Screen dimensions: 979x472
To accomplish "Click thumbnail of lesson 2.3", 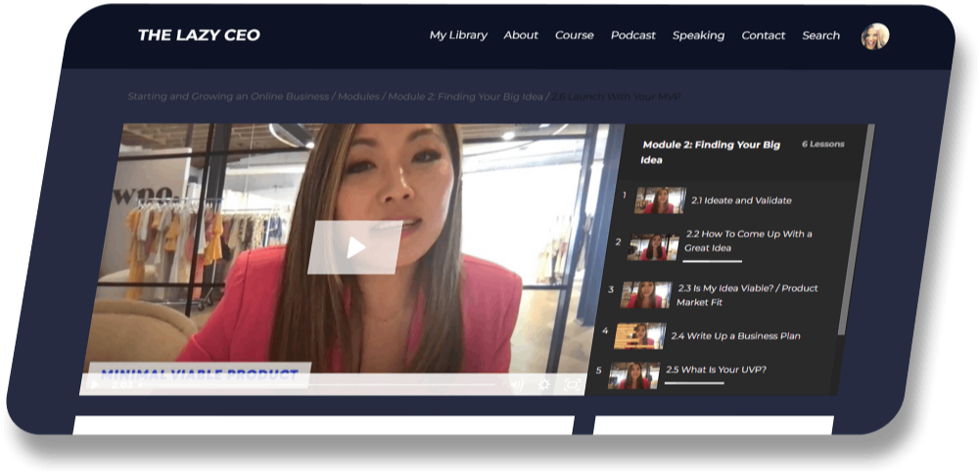I will (646, 294).
